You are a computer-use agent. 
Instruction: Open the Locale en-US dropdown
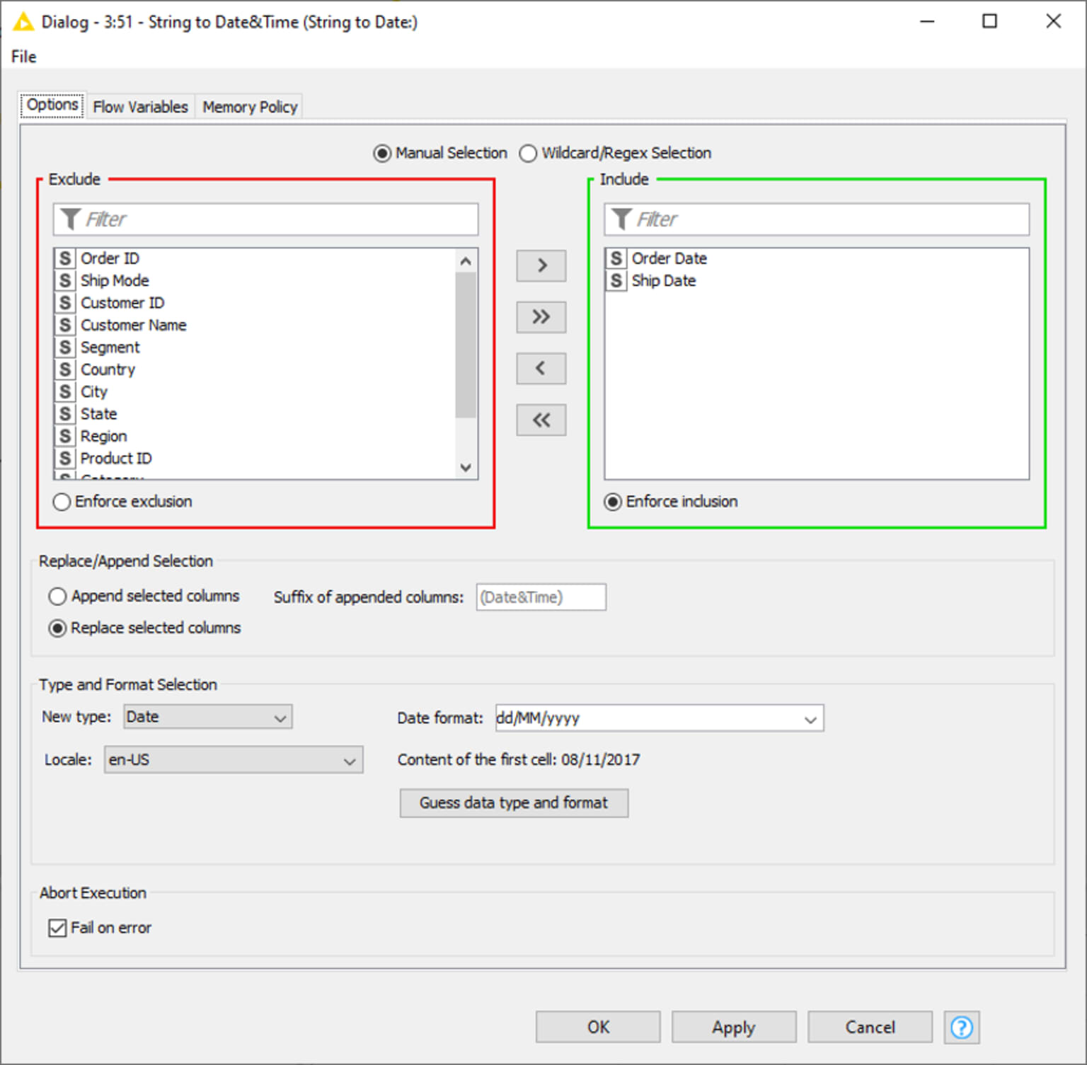click(x=234, y=759)
